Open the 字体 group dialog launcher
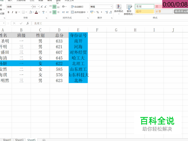188x141 pixels. [x=46, y=18]
